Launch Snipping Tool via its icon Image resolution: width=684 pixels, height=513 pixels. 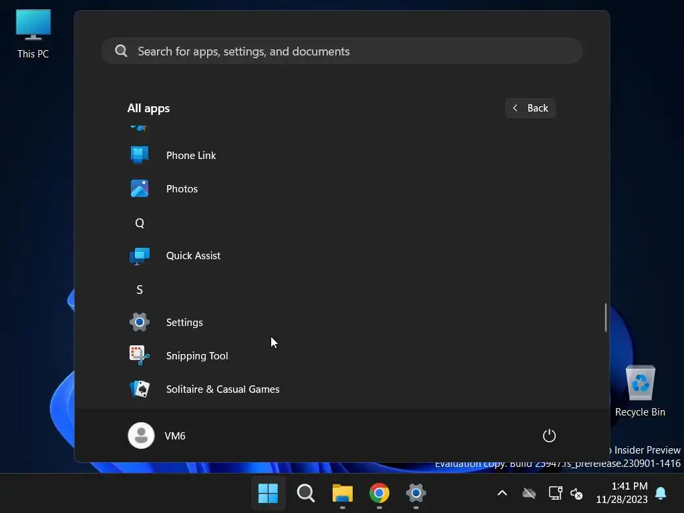pos(140,355)
